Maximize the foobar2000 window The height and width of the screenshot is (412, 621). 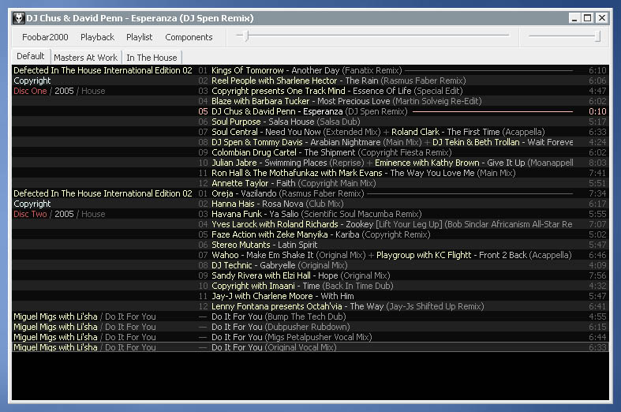coord(588,18)
